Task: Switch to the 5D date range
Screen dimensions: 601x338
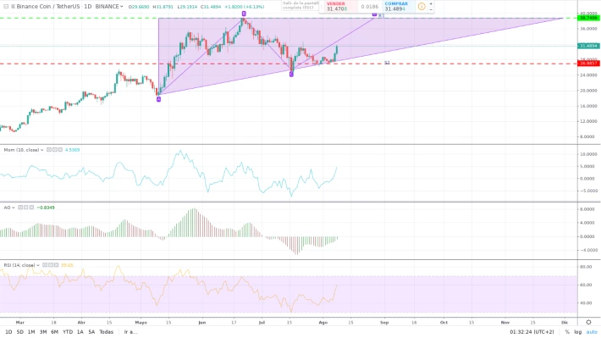Action: point(20,332)
